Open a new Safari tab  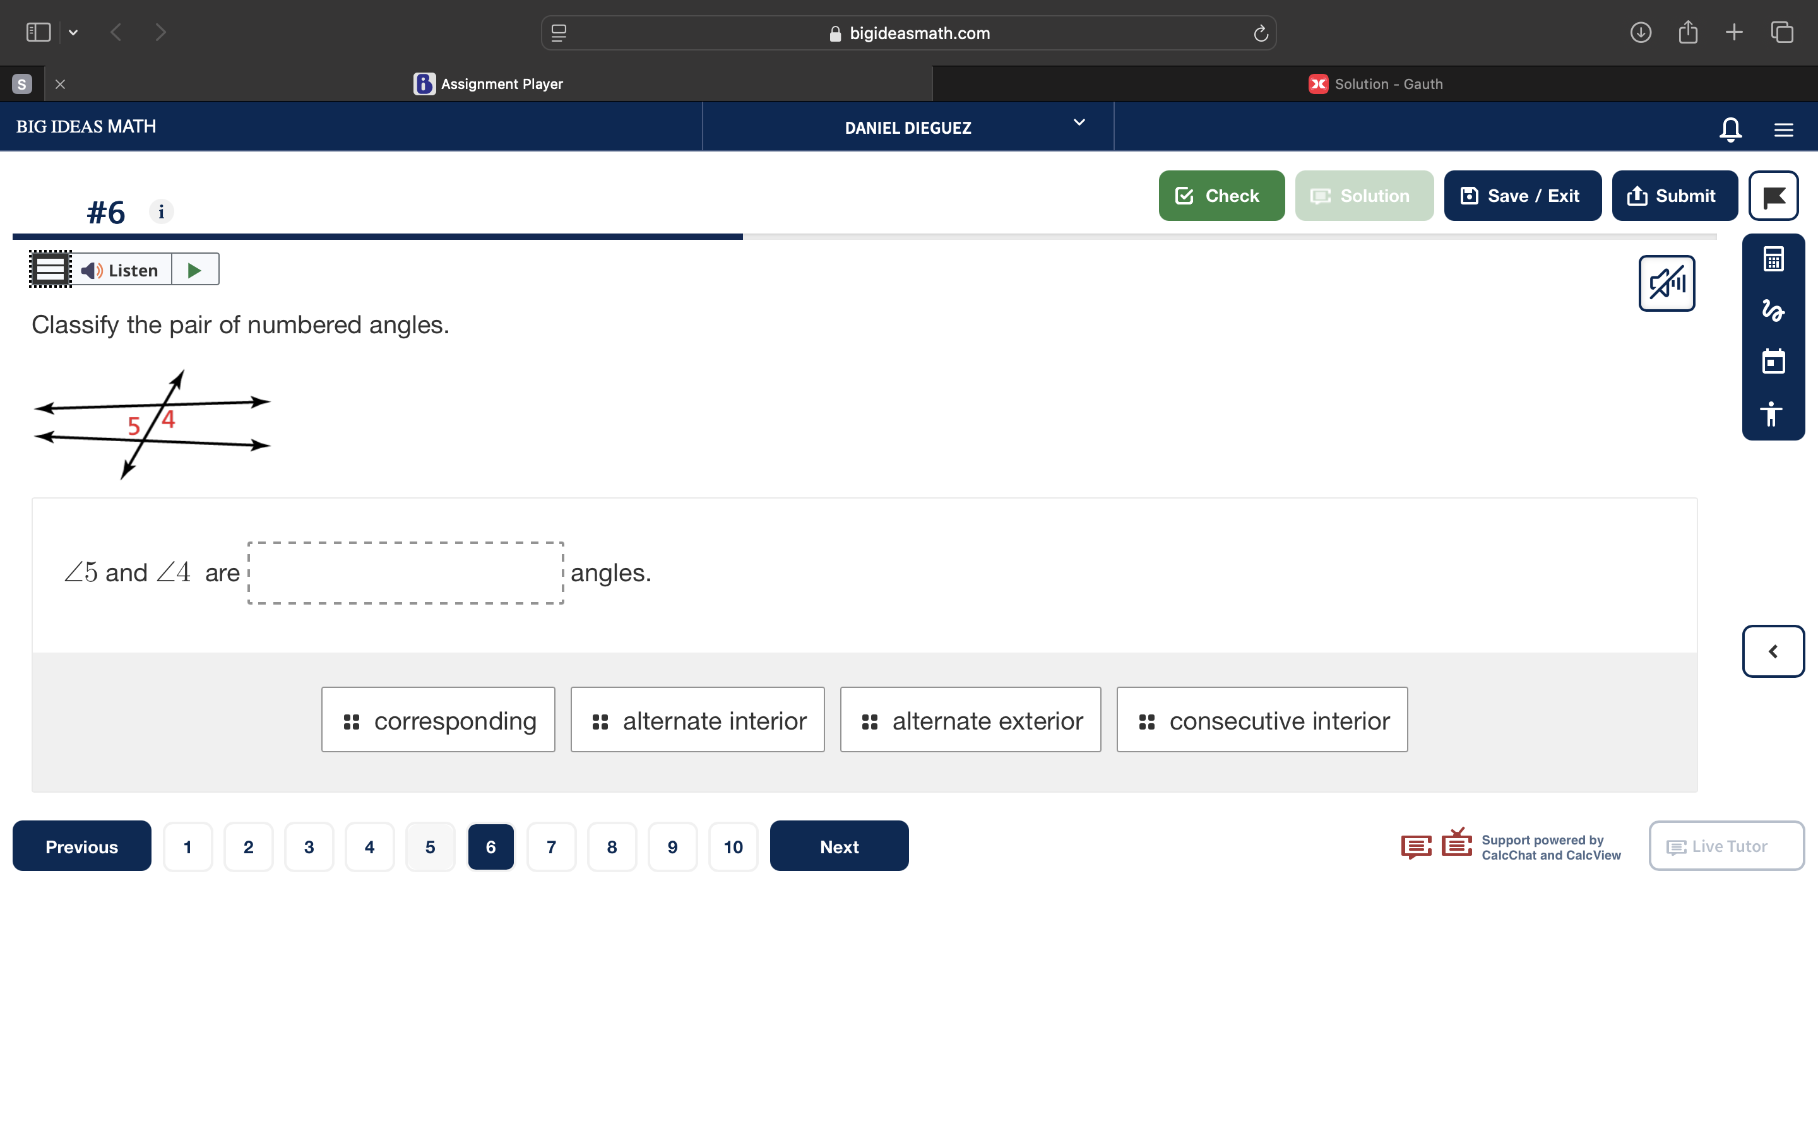[1734, 32]
